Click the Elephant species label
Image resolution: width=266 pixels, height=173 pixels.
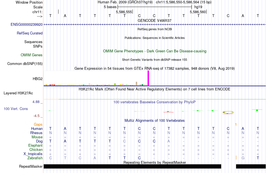pos(36,145)
